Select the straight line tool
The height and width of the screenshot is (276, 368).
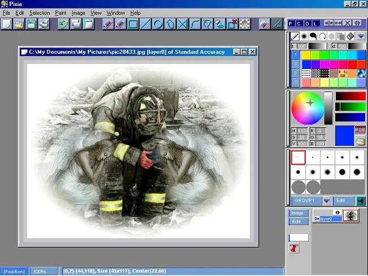pos(146,24)
